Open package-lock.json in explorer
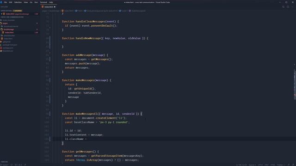This screenshot has height=166, width=296. (10, 45)
